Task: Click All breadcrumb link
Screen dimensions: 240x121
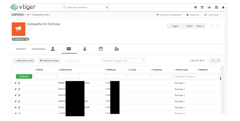Action: coord(28,15)
